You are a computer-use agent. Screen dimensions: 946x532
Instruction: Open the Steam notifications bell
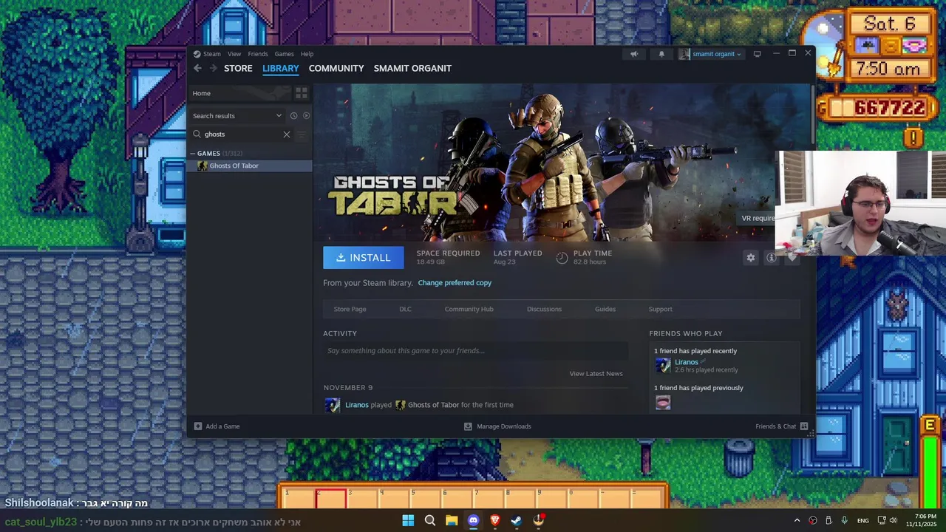(x=661, y=54)
